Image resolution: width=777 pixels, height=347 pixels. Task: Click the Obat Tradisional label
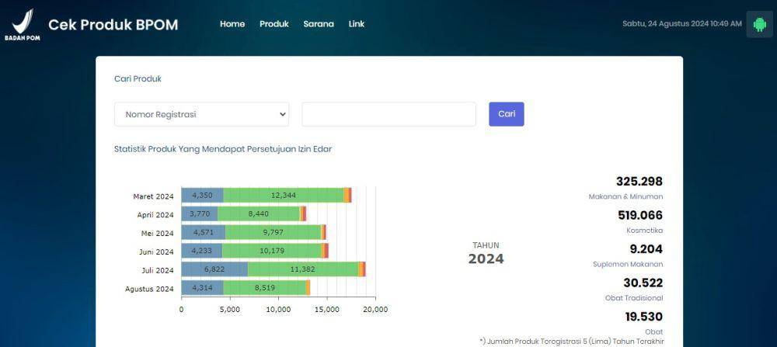(634, 298)
